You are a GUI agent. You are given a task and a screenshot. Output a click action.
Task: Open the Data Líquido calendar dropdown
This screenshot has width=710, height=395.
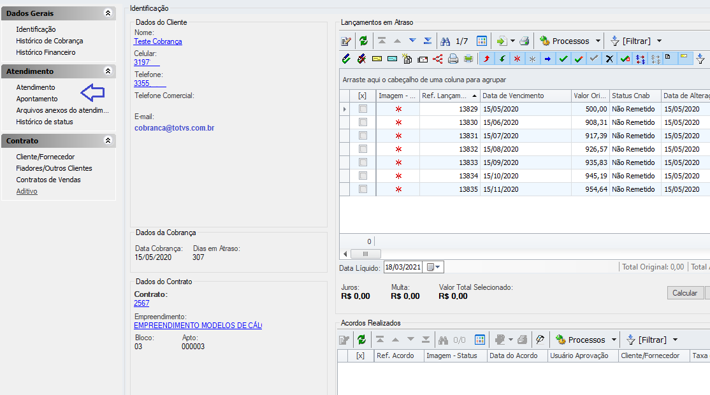click(x=433, y=267)
